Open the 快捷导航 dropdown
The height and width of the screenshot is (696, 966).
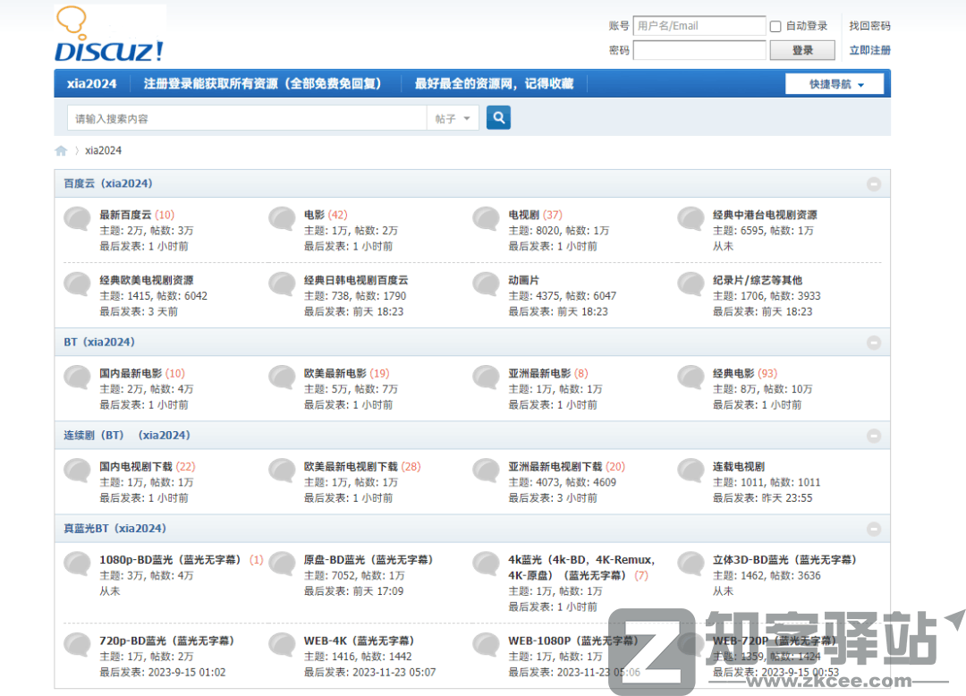click(x=834, y=83)
